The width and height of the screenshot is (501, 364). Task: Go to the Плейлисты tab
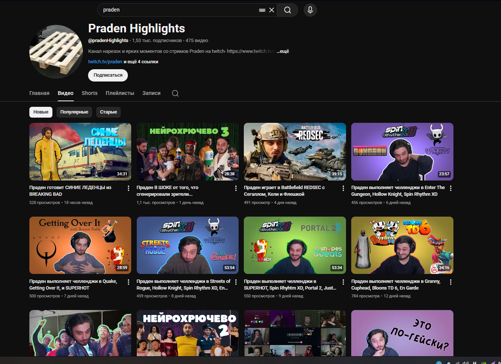(120, 93)
